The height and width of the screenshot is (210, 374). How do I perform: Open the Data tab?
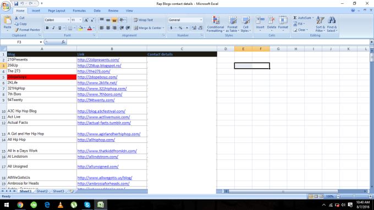pyautogui.click(x=97, y=11)
